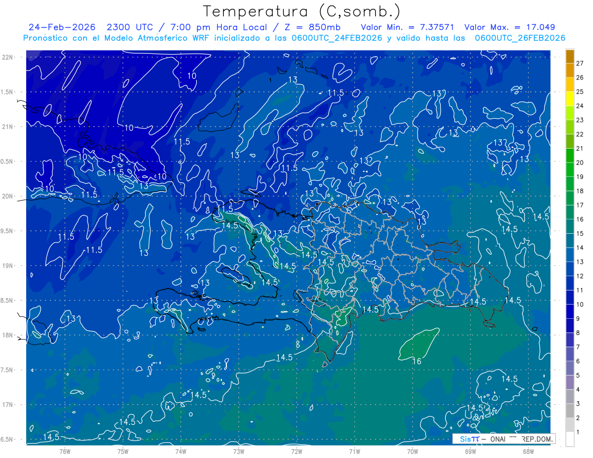
Task: Click the '72W' longitude axis label
Action: [x=296, y=451]
